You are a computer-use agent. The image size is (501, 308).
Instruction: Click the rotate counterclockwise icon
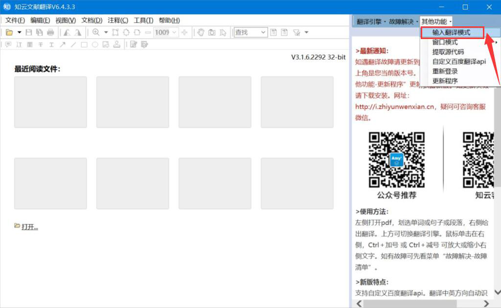pyautogui.click(x=67, y=32)
